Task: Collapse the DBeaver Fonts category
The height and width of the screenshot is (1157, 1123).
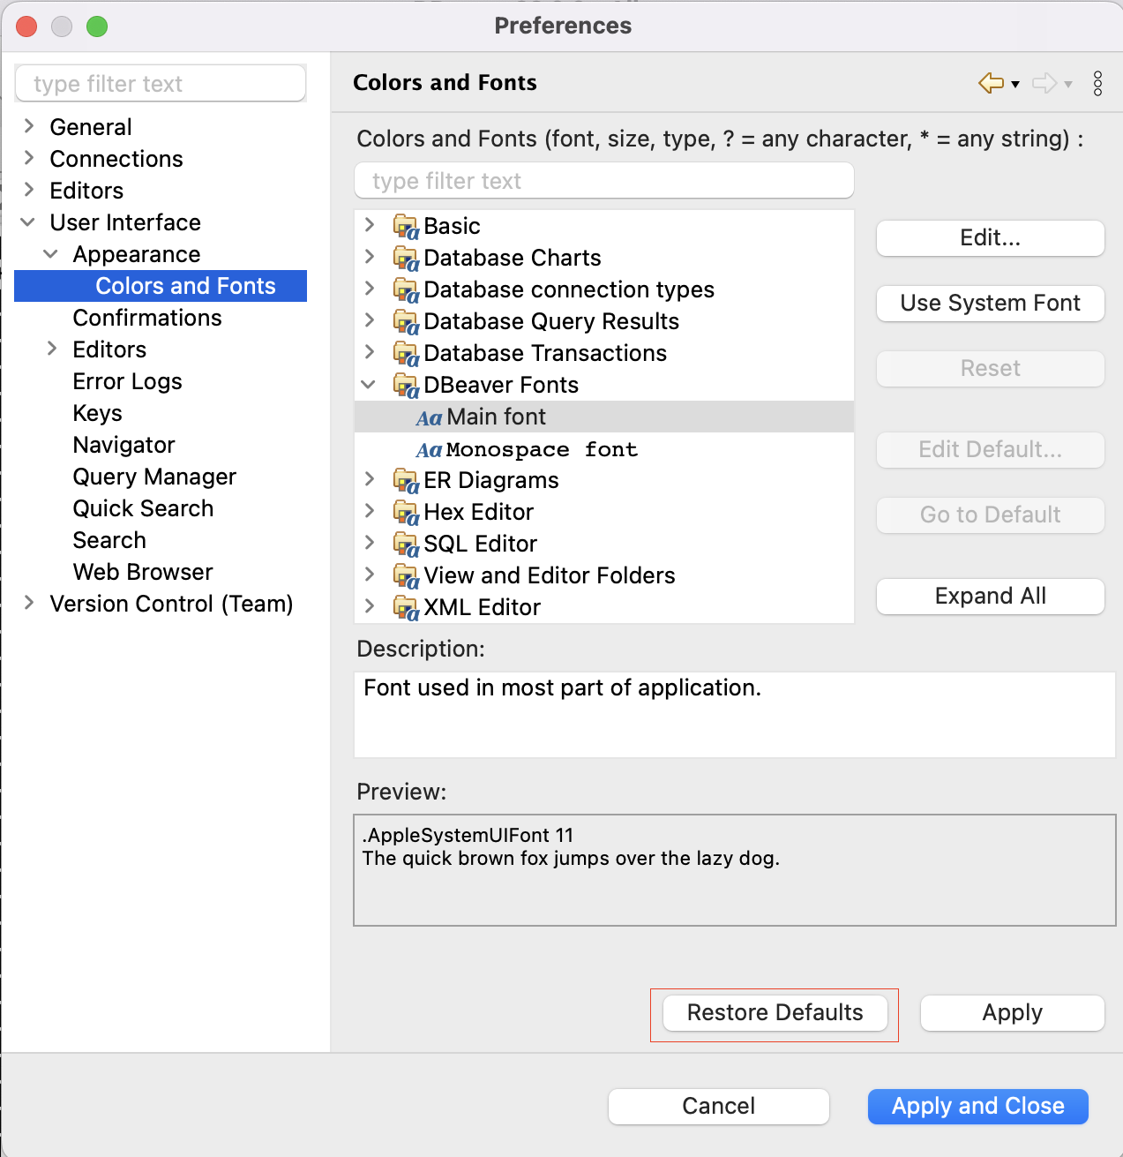Action: (x=369, y=385)
